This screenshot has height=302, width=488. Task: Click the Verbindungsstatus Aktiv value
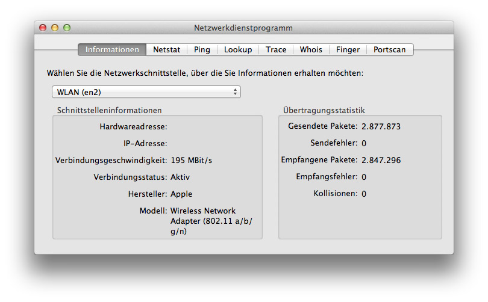click(180, 177)
